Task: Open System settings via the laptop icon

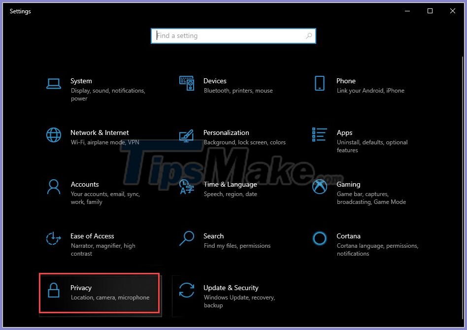Action: coord(54,84)
